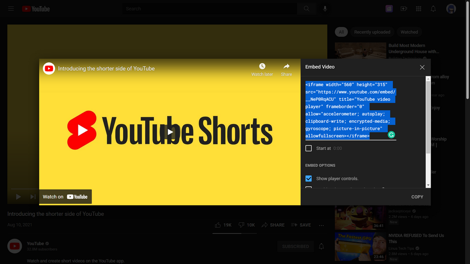The image size is (470, 264).
Task: Open the YouTube channel avatar
Action: click(x=15, y=246)
